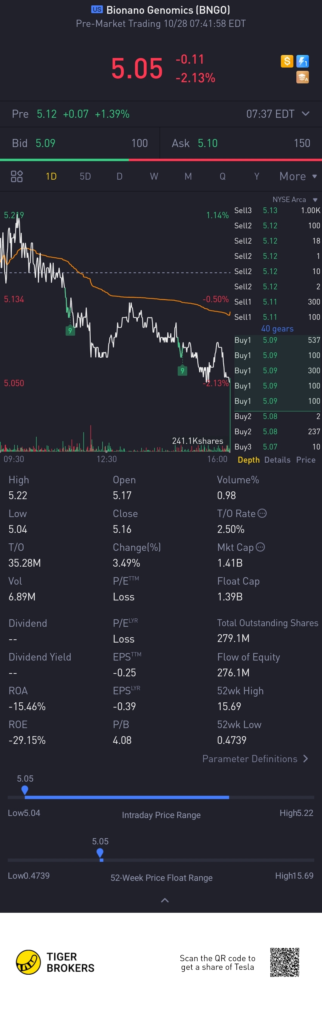Switch to the Details tab
The height and width of the screenshot is (1012, 322).
point(277,460)
